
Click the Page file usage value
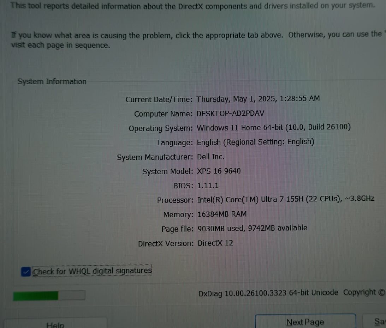click(x=252, y=228)
